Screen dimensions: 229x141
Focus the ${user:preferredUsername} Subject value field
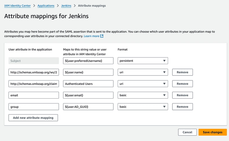[88, 61]
